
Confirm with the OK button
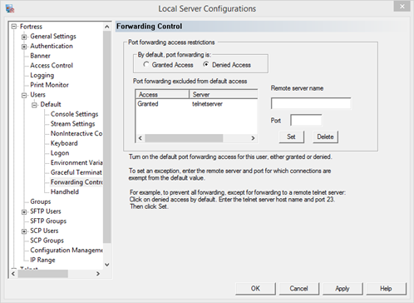click(x=255, y=289)
